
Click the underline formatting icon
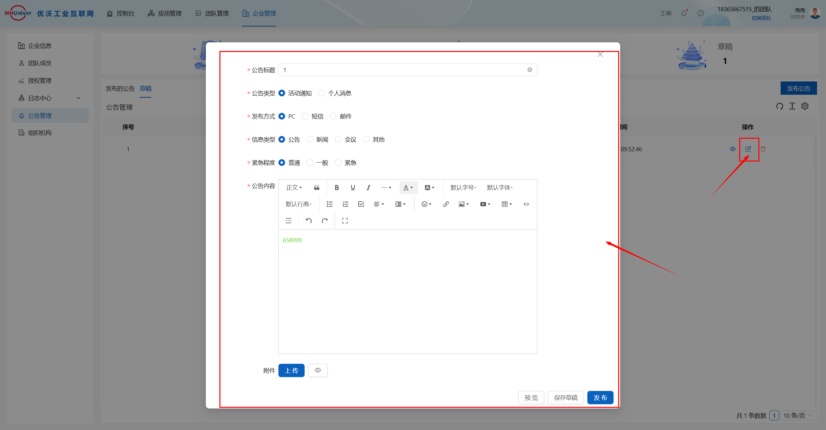tap(353, 188)
